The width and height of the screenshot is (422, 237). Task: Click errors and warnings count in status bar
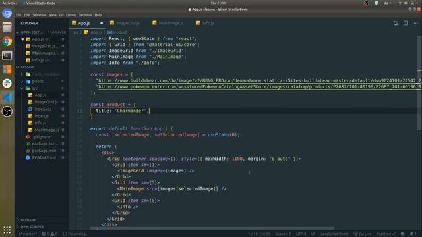(x=50, y=234)
